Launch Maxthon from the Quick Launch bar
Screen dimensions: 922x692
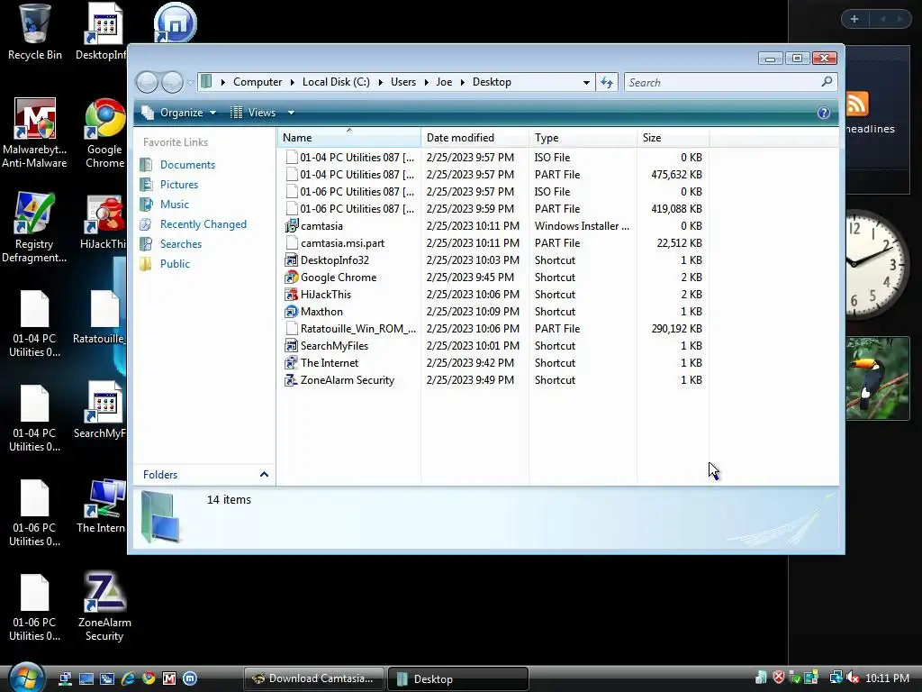coord(189,678)
